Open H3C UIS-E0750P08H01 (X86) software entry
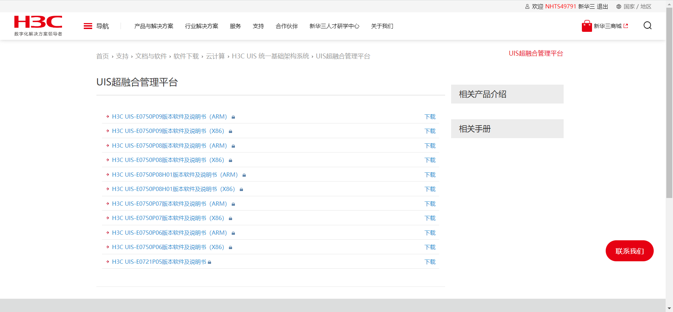 (x=174, y=189)
